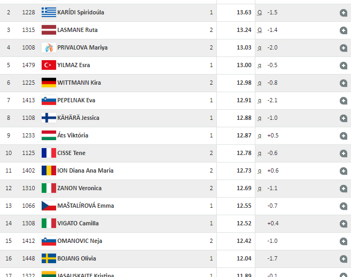The image size is (351, 277).
Task: Expand row details for PEPELNAK Eva
Action: pos(343,101)
